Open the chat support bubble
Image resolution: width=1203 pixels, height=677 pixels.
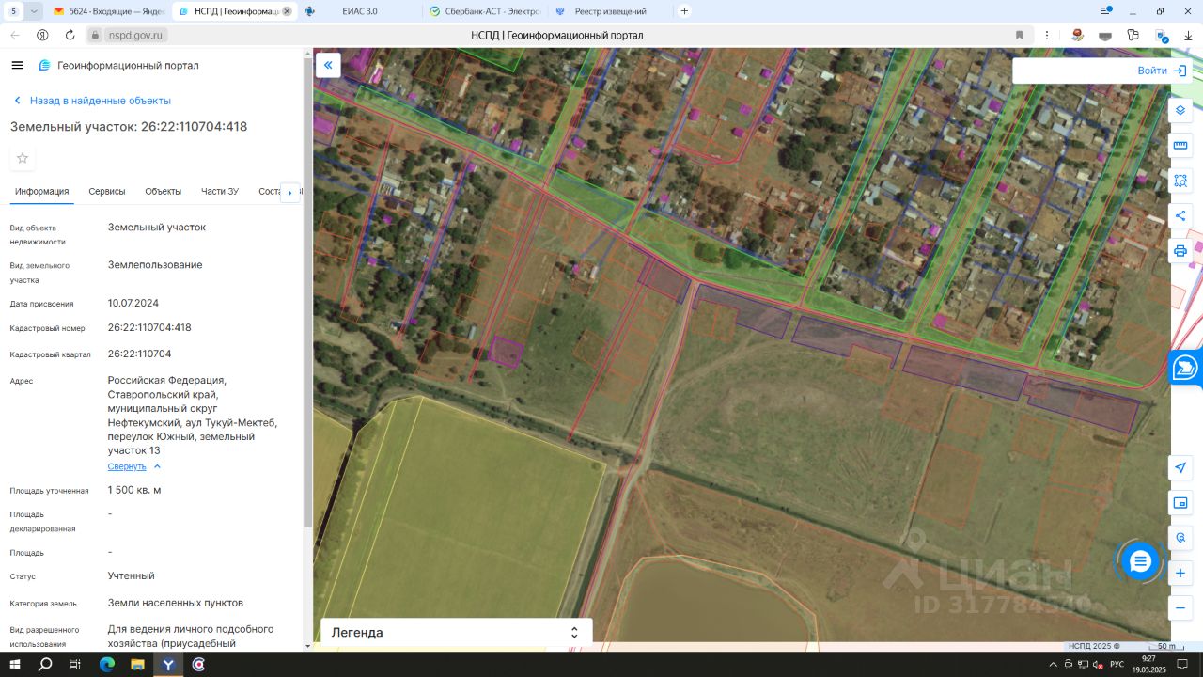coord(1140,561)
